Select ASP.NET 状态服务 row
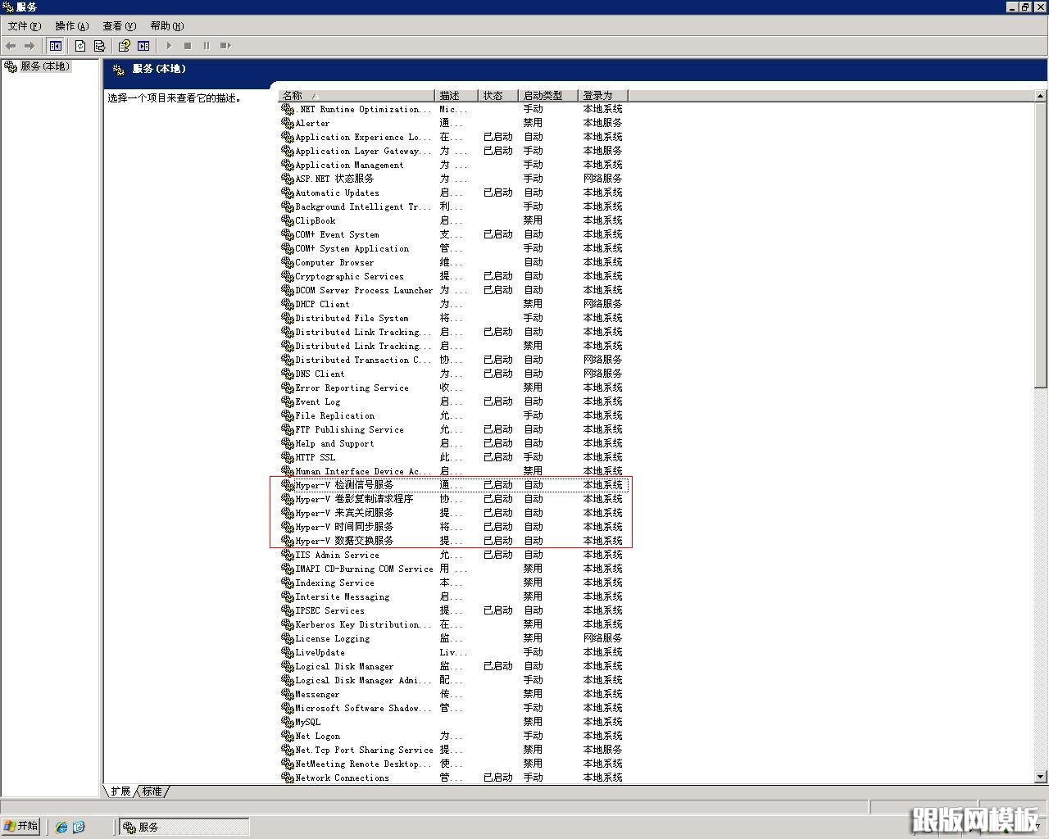The image size is (1049, 839). click(x=453, y=179)
